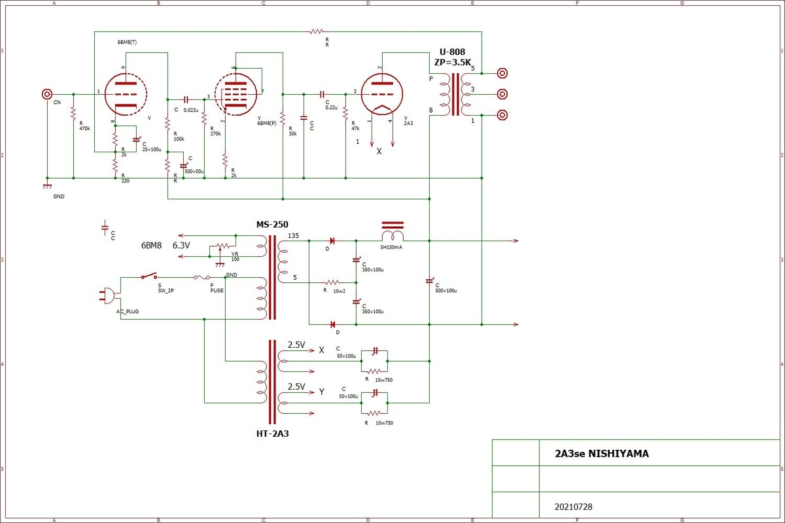Select output terminal connected to tap 1

[x=502, y=114]
